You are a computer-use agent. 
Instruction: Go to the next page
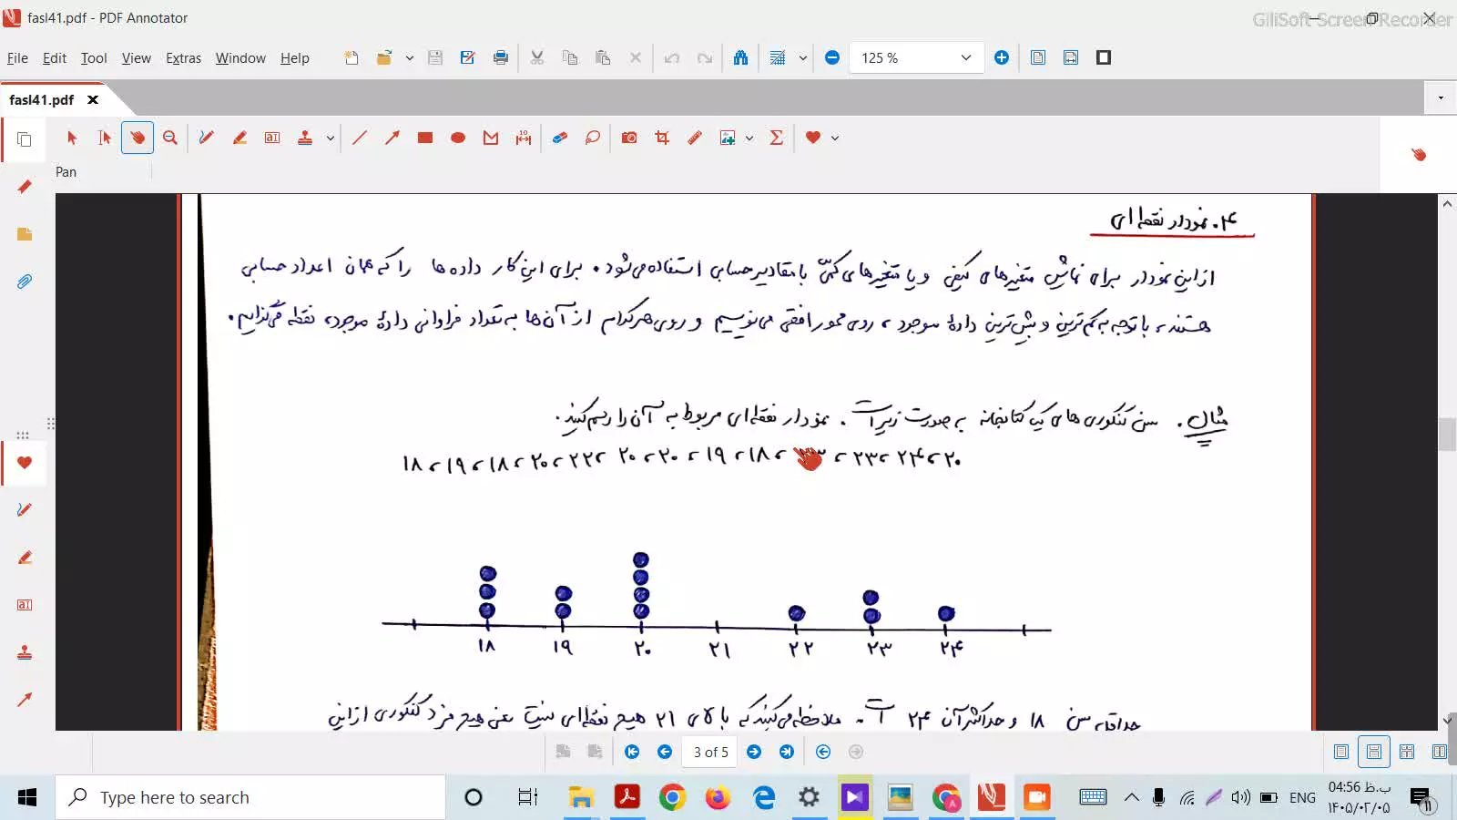pos(754,752)
